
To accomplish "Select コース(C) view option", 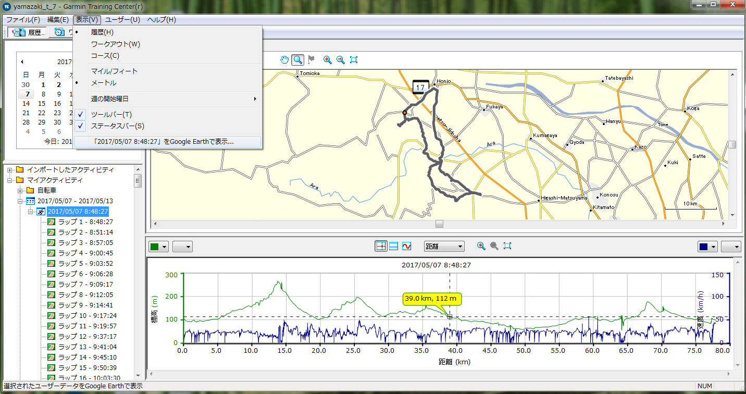I will click(x=167, y=56).
